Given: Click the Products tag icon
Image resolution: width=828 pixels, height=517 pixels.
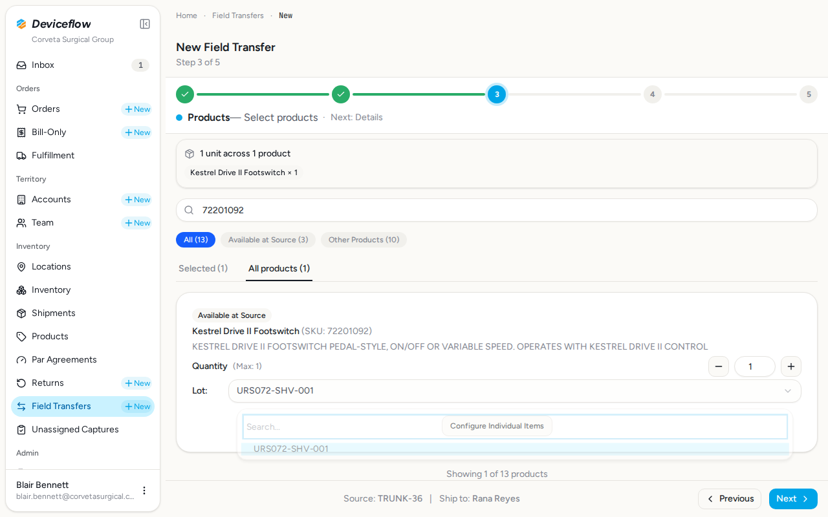Looking at the screenshot, I should pyautogui.click(x=21, y=337).
